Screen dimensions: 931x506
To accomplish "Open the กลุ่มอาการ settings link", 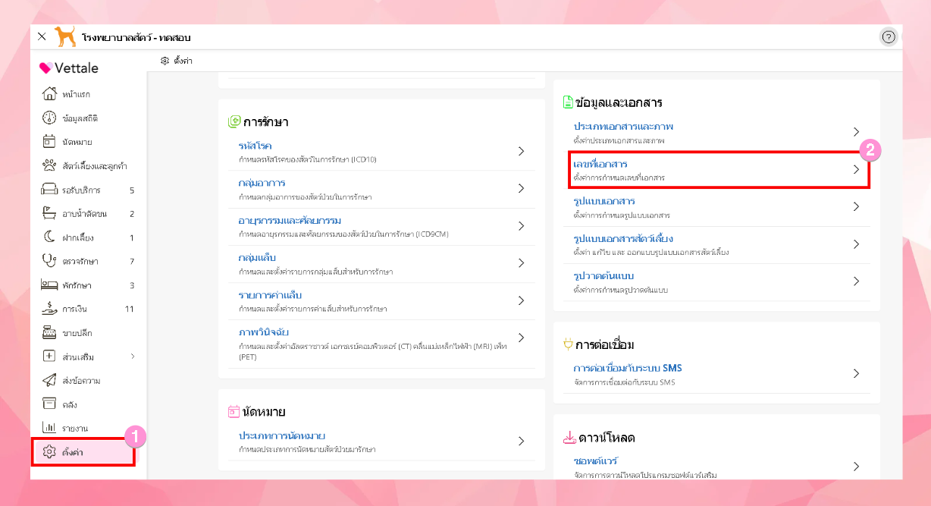I will click(x=262, y=183).
